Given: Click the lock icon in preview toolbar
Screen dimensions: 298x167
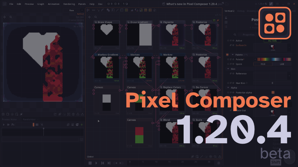Looking at the screenshot, I should pos(78,114).
